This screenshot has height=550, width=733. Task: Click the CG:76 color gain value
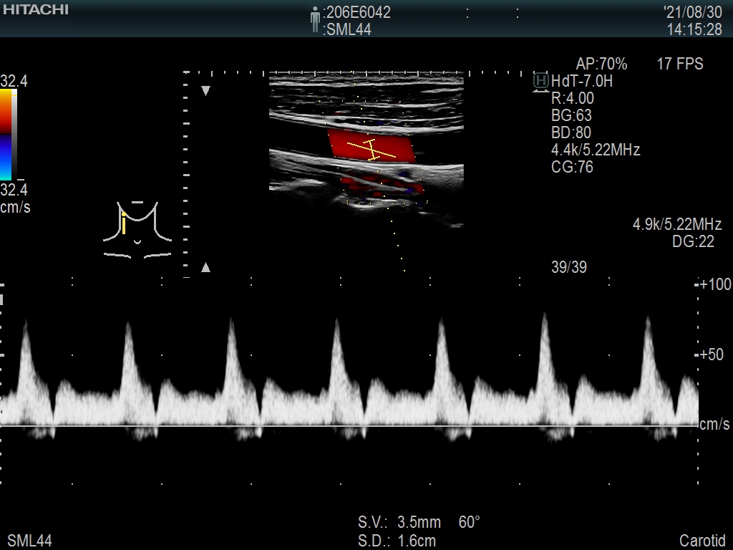tap(572, 167)
